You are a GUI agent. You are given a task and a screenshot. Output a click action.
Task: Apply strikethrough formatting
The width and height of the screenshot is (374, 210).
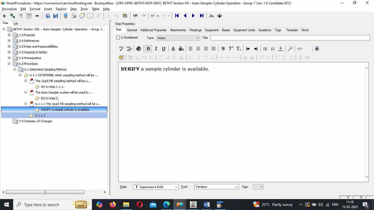pyautogui.click(x=223, y=49)
